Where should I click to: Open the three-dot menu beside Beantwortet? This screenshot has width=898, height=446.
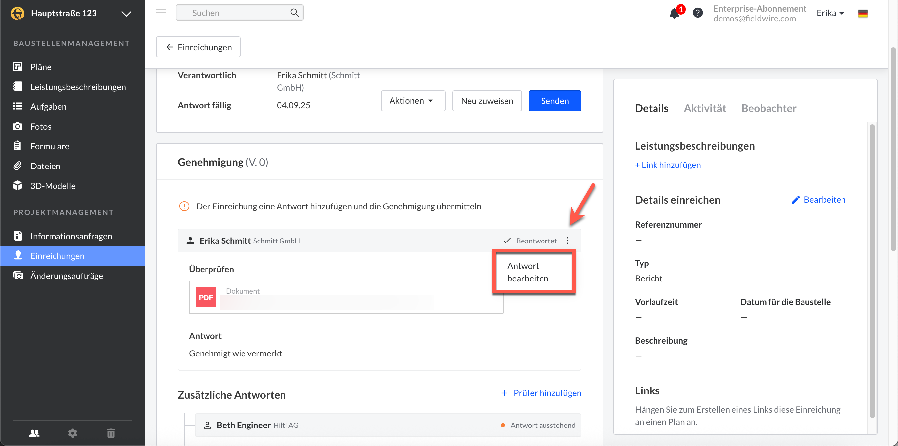(x=568, y=241)
